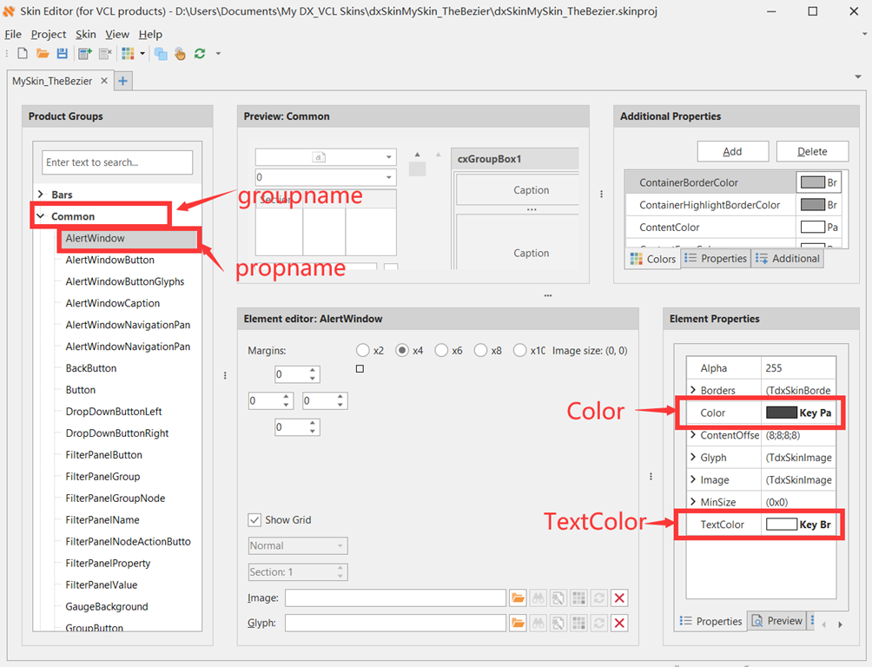Open a skin project from folder
The height and width of the screenshot is (667, 872).
43,53
